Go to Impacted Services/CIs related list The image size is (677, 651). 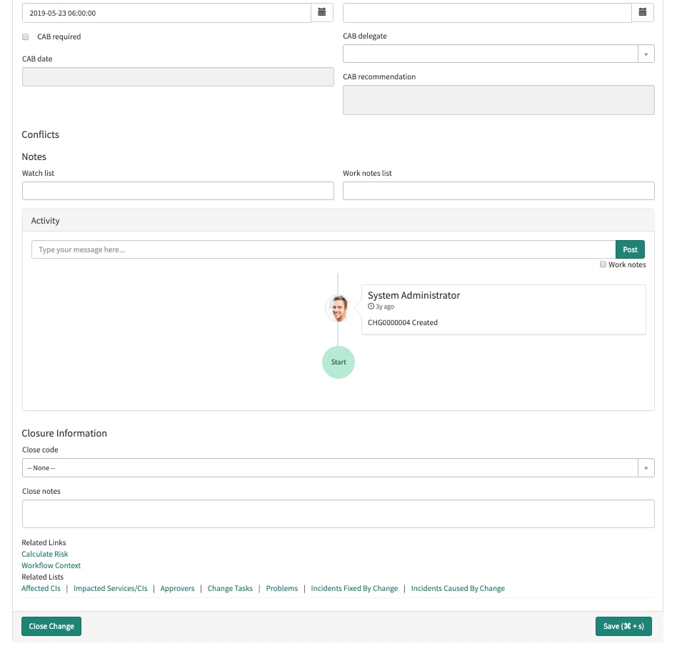point(111,588)
